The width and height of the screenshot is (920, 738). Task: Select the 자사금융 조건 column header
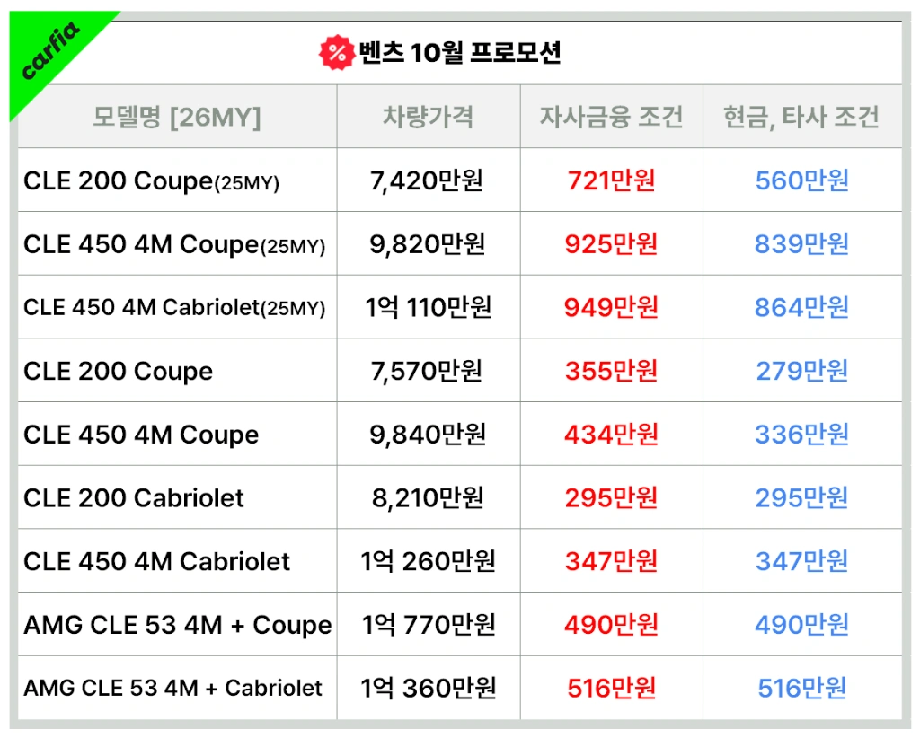611,117
